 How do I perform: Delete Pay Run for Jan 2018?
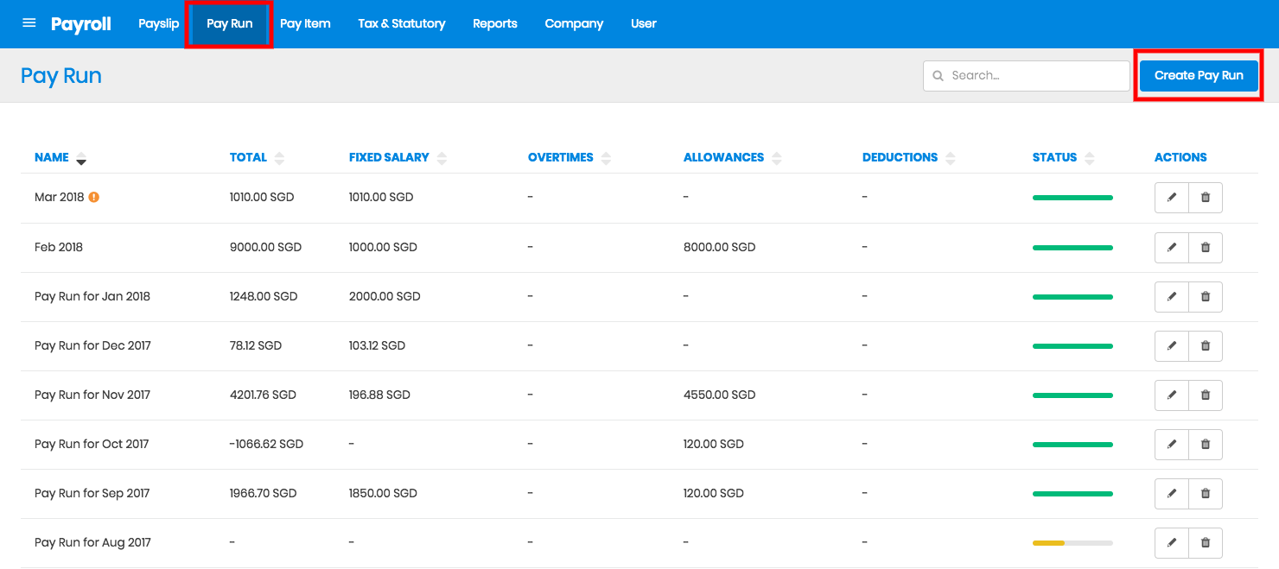[1206, 296]
